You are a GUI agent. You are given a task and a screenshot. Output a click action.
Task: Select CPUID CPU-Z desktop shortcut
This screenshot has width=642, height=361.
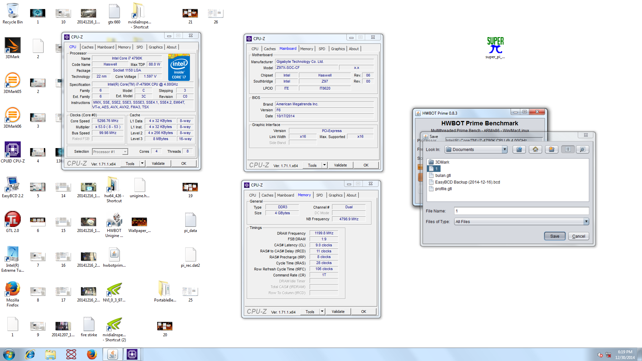(x=13, y=153)
